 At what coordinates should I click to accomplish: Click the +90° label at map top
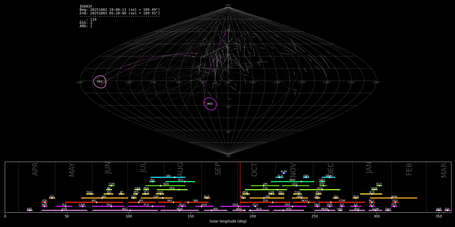click(228, 6)
